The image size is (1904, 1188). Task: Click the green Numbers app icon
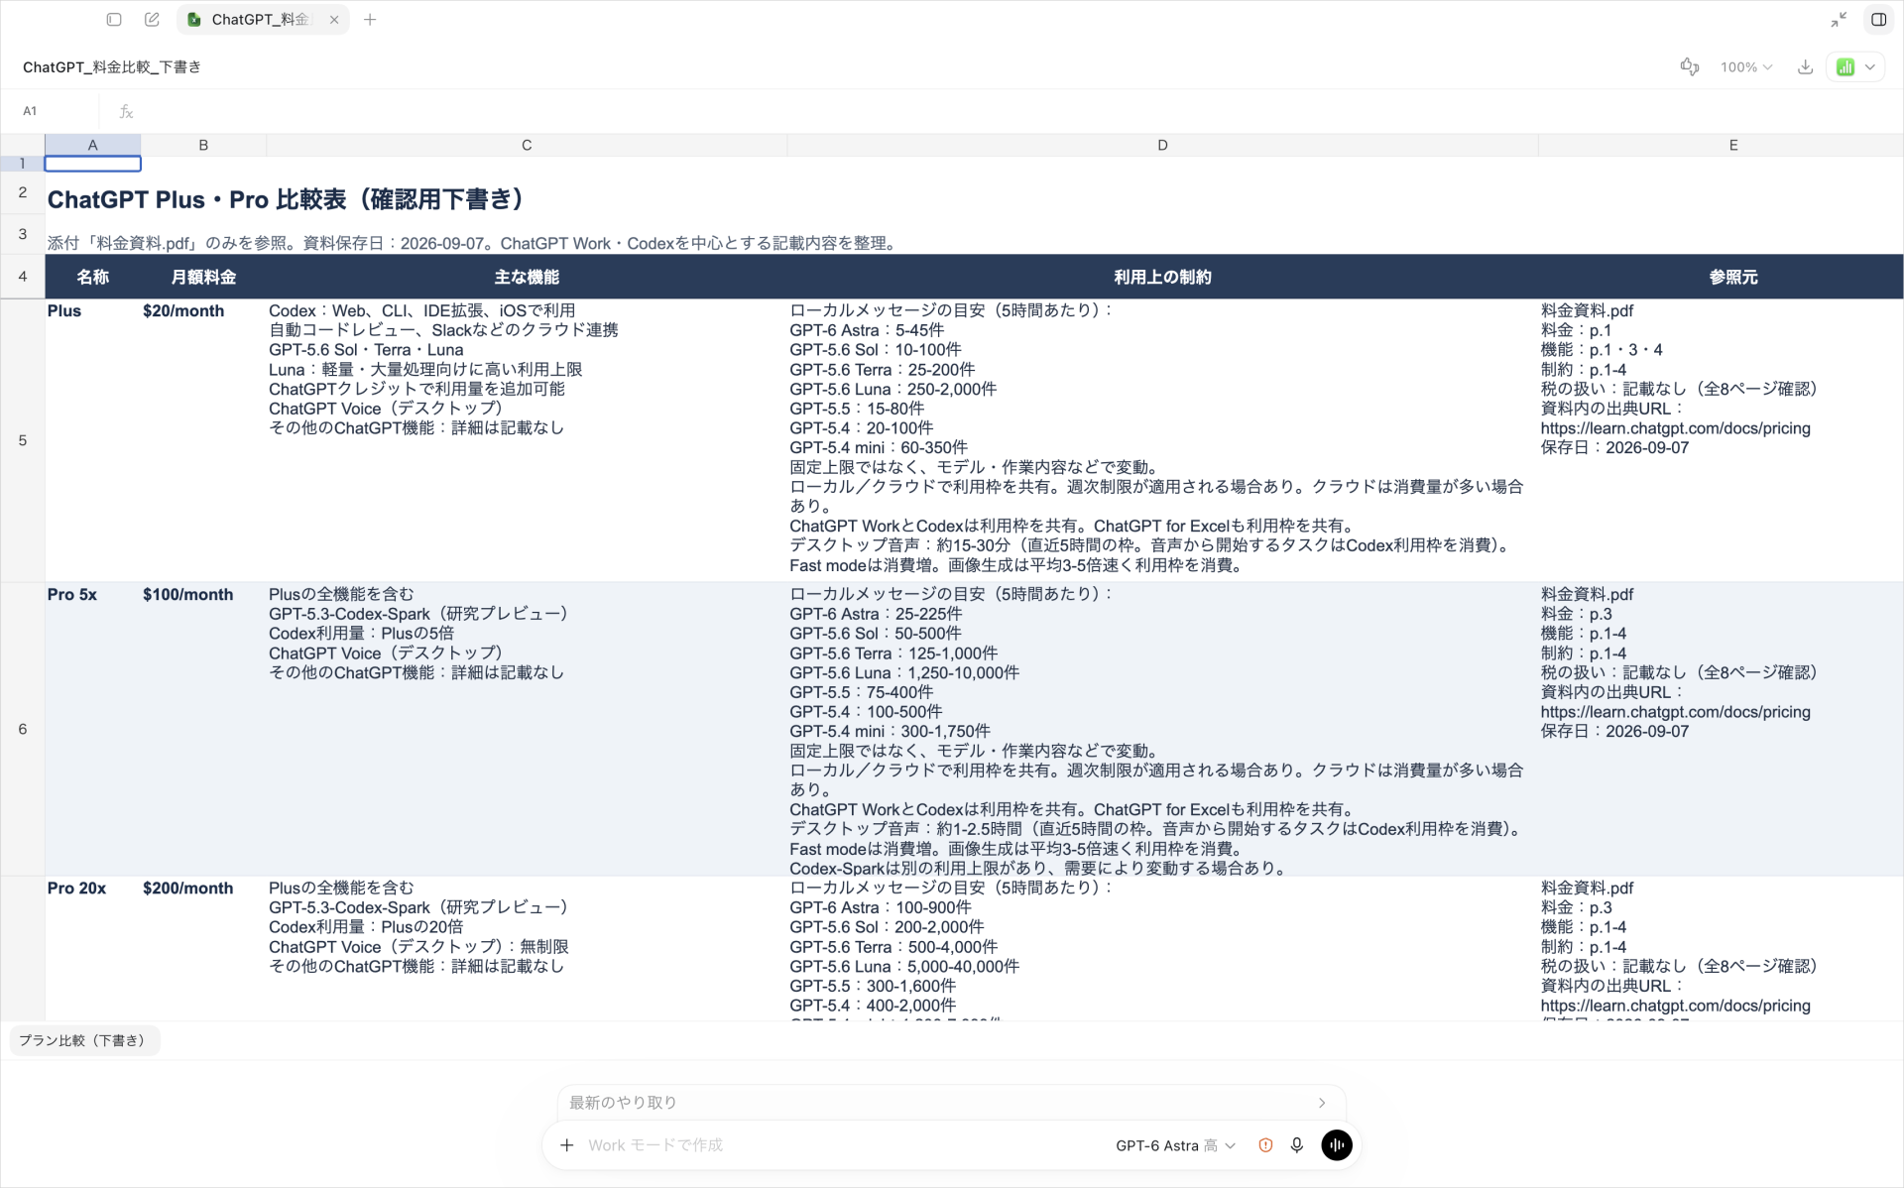pos(1845,66)
